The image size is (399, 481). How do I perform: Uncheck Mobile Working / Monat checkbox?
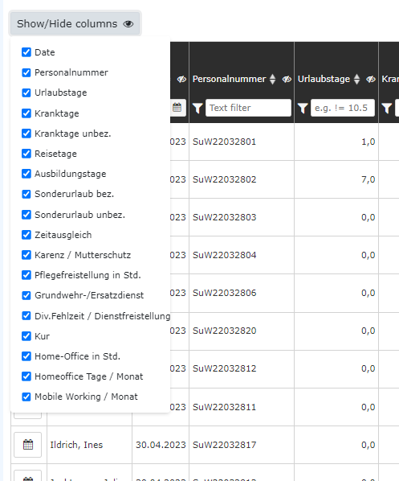[26, 397]
